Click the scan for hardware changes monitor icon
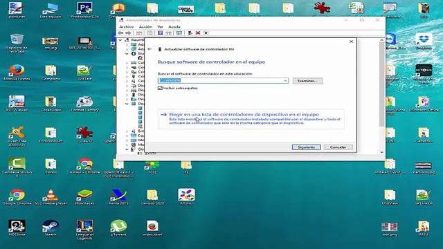The width and height of the screenshot is (443, 249). (179, 33)
